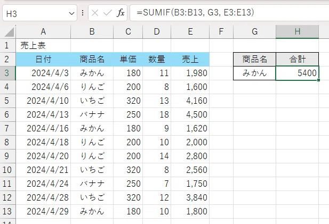This screenshot has height=224, width=329.
Task: Click the 売上 header cell in column E
Action: pos(190,59)
